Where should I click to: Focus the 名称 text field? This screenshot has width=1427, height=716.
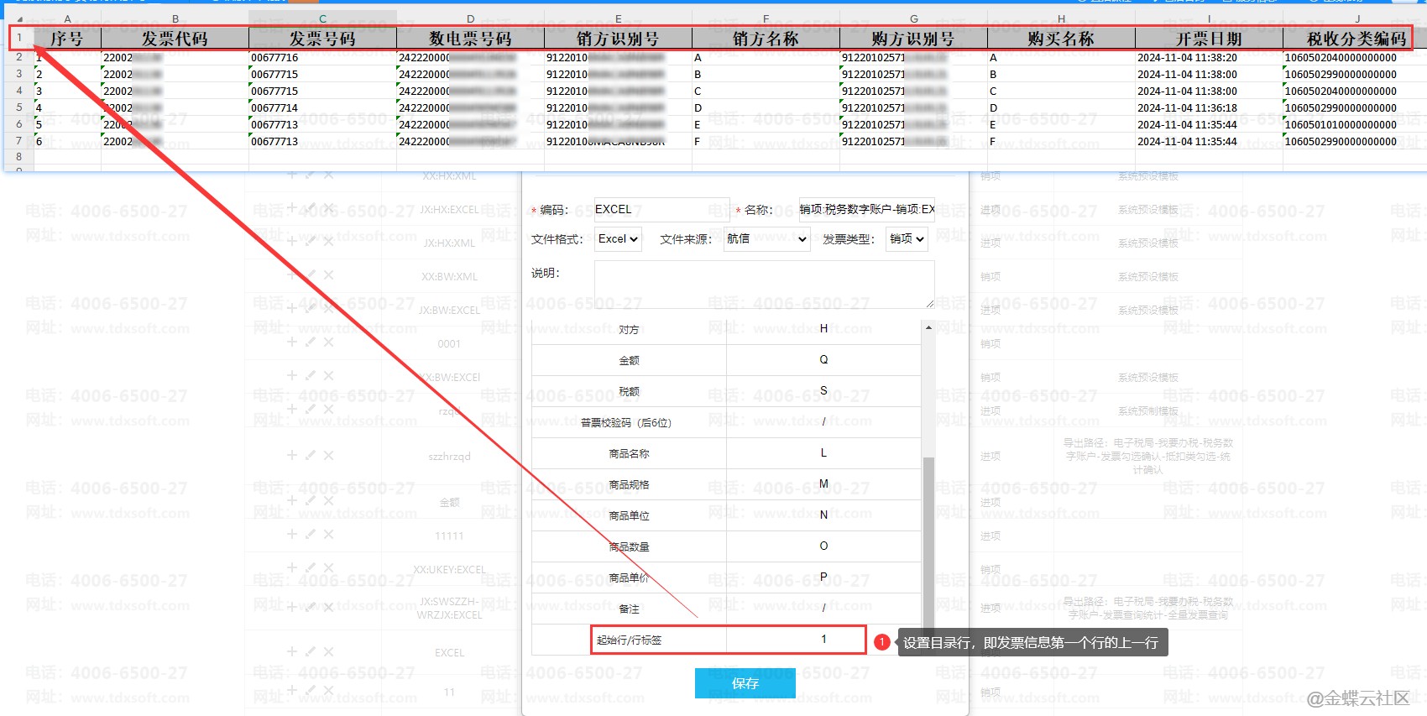coord(866,210)
